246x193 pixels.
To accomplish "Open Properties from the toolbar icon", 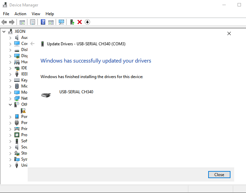I will [x=32, y=22].
